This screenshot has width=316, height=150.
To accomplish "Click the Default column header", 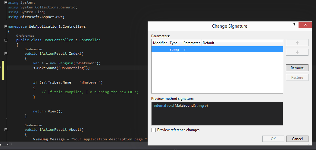I will pyautogui.click(x=208, y=43).
